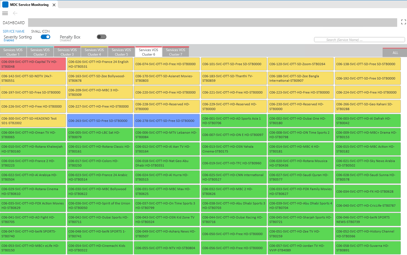Click the Geo Kahani SD-STB0288 tile
The height and width of the screenshot is (255, 407).
pos(368,106)
